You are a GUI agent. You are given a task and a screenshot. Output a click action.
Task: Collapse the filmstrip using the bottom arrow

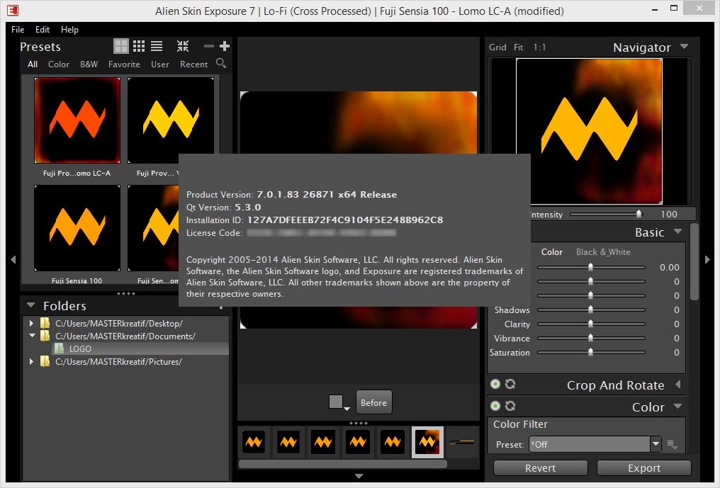tap(359, 476)
